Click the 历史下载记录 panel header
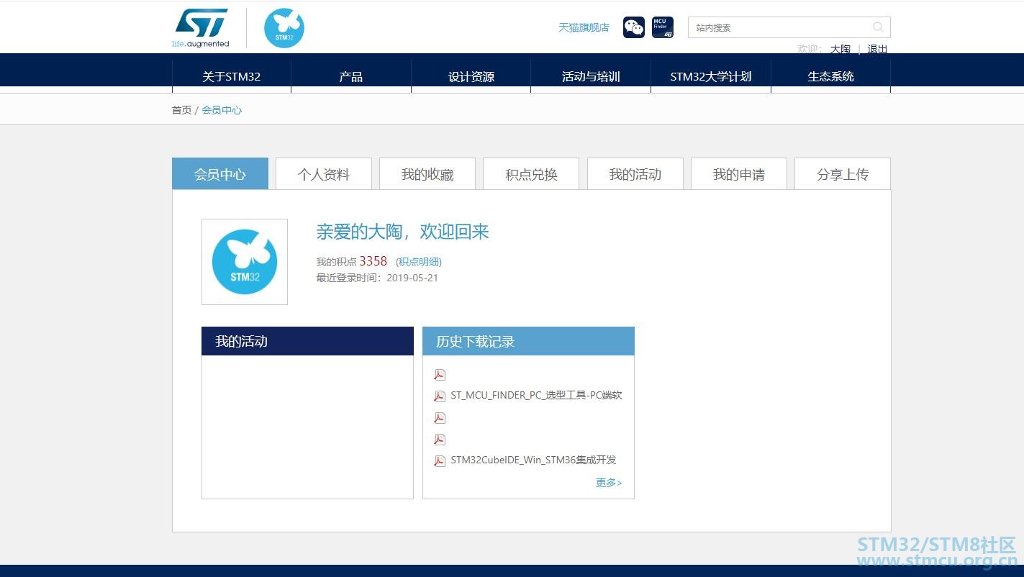Screen dimensions: 1024x577 528,341
